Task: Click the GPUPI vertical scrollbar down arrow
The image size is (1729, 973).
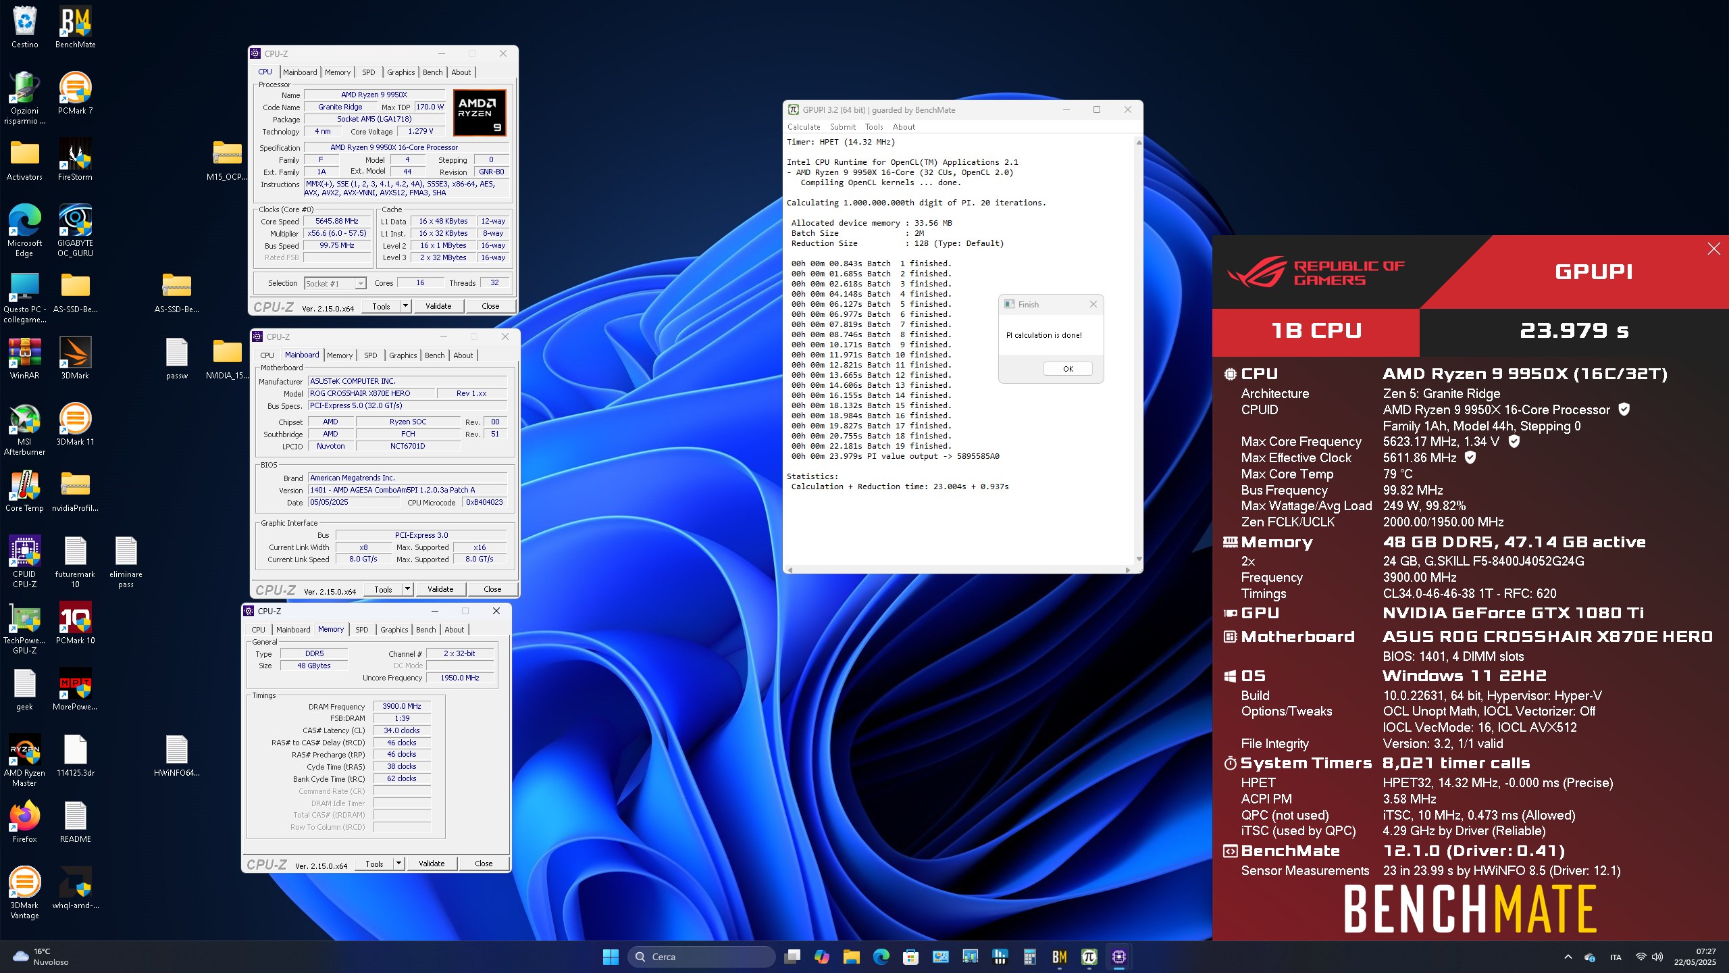Action: 1139,559
